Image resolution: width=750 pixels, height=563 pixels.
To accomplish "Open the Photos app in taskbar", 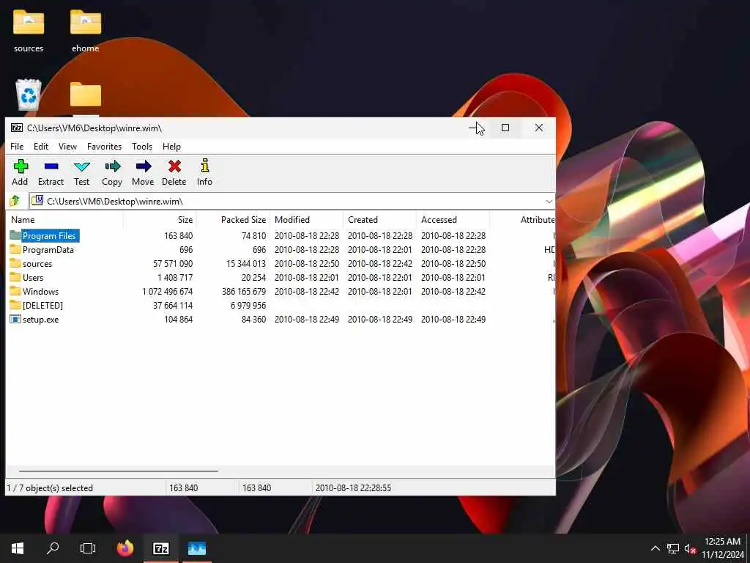I will click(x=196, y=548).
